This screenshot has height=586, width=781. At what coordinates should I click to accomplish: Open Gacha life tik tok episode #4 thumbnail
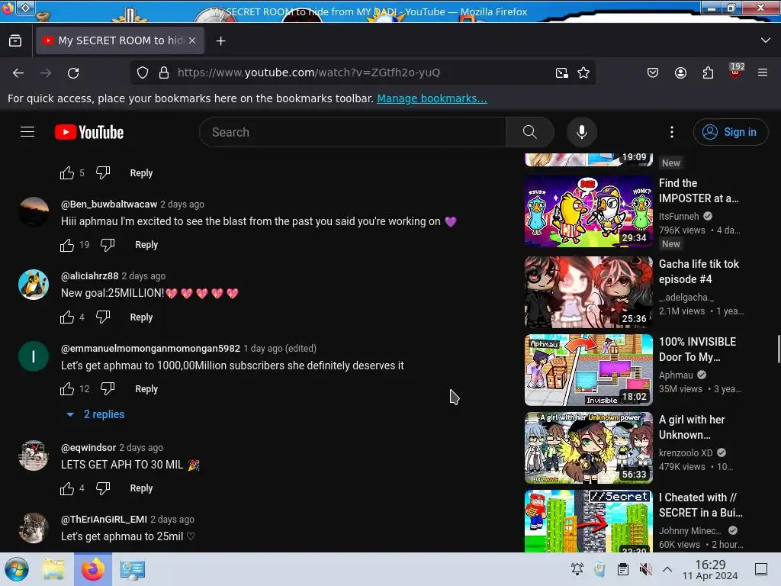(588, 292)
